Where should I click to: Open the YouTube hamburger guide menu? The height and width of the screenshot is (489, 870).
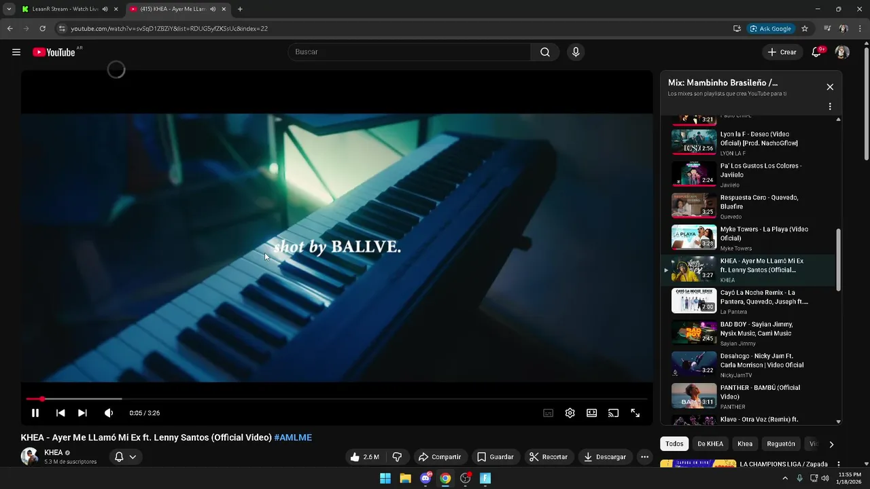pyautogui.click(x=16, y=52)
